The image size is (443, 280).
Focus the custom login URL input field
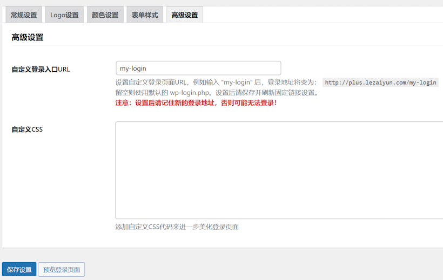[x=198, y=69]
